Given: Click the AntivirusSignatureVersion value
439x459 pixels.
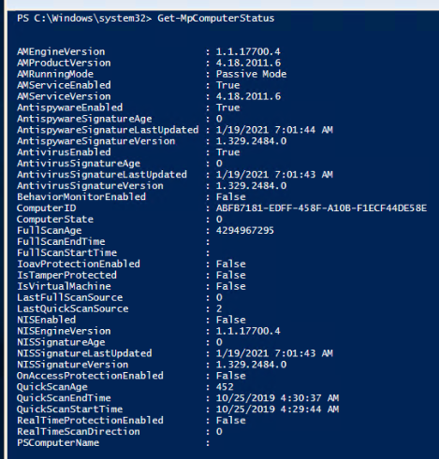Looking at the screenshot, I should [x=251, y=186].
